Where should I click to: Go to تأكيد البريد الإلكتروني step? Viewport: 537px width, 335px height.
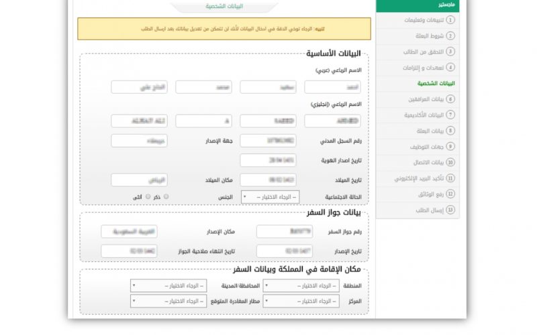[x=418, y=178]
